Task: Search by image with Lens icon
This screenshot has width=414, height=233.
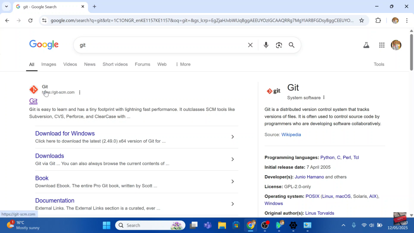Action: coord(279,45)
